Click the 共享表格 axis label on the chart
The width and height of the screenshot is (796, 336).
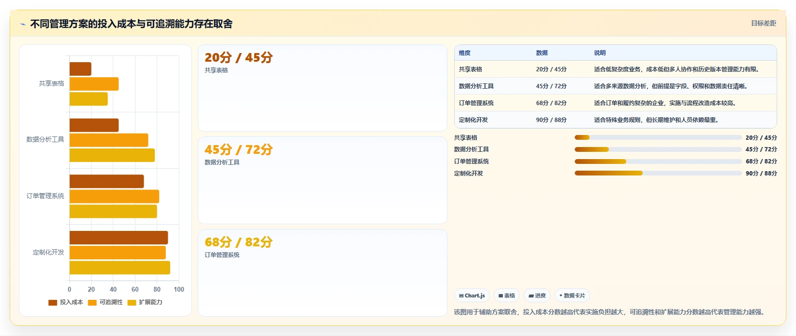[x=52, y=84]
